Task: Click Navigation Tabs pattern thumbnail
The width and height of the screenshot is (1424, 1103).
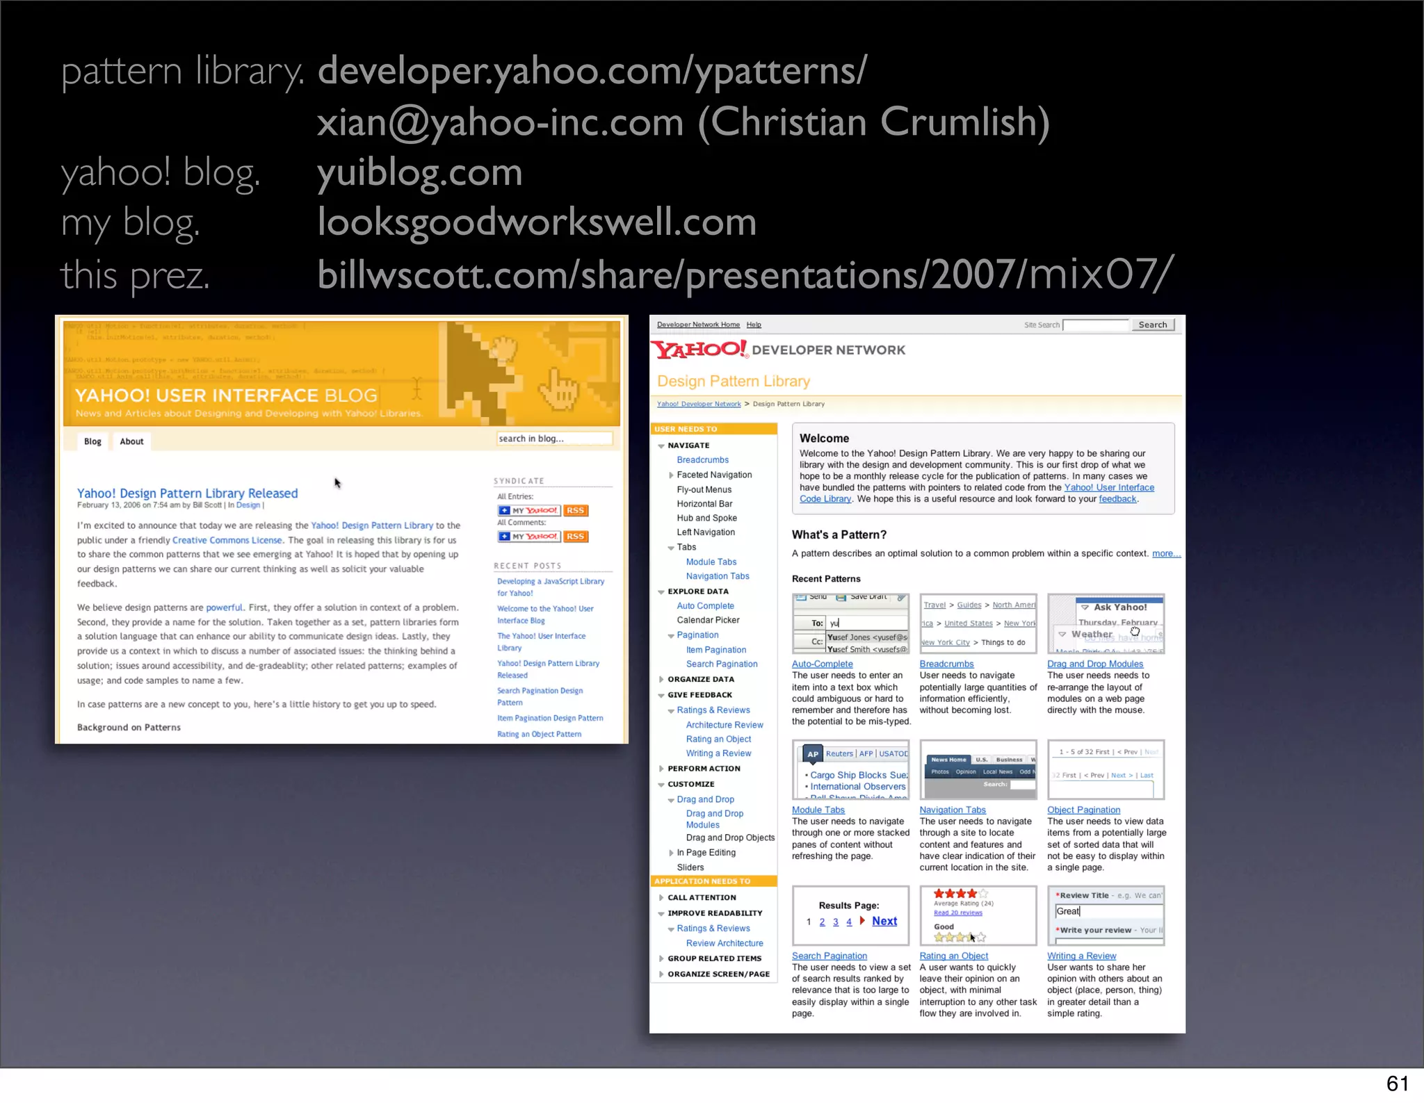Action: [x=978, y=769]
